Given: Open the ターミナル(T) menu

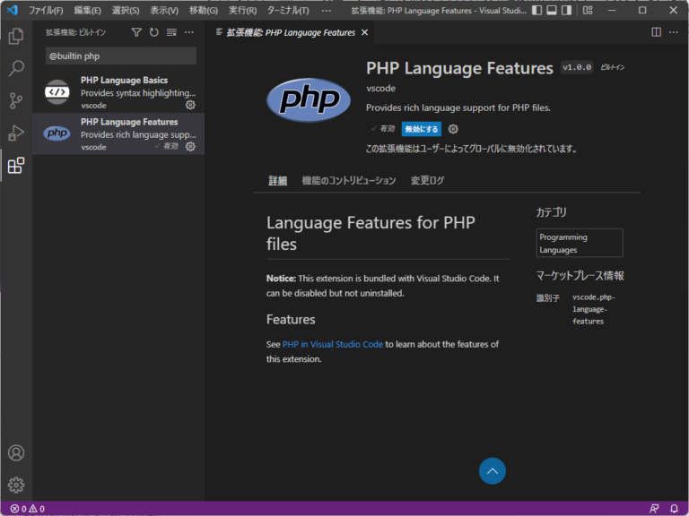Looking at the screenshot, I should [x=288, y=10].
